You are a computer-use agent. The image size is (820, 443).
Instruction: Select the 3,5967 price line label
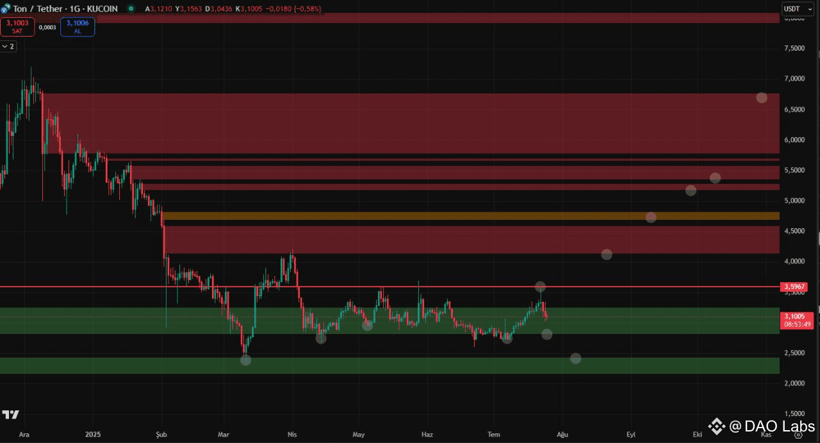(793, 287)
